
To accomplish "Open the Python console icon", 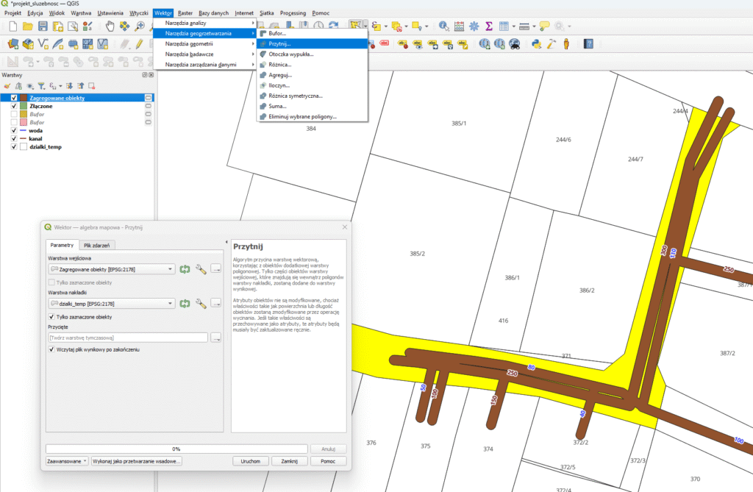I will (536, 43).
